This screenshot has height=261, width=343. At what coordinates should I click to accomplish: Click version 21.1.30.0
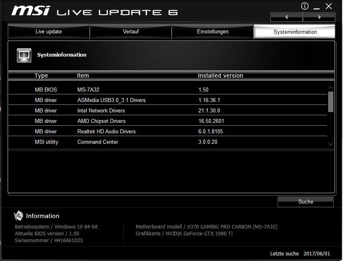tap(209, 111)
